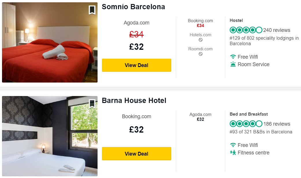This screenshot has width=301, height=178.
Task: Click the unavailable icon under Hotels.com
Action: pos(201,40)
